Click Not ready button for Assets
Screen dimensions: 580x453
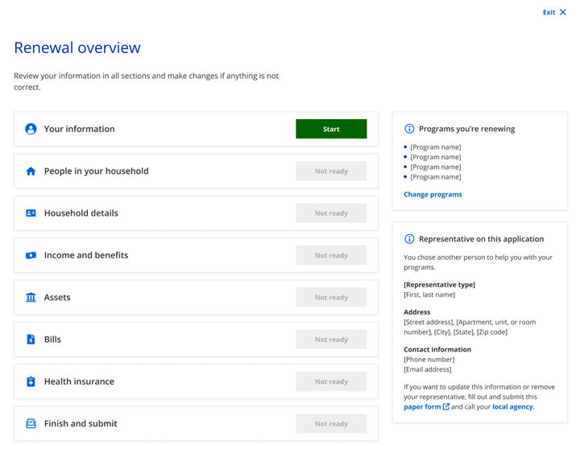pos(331,298)
